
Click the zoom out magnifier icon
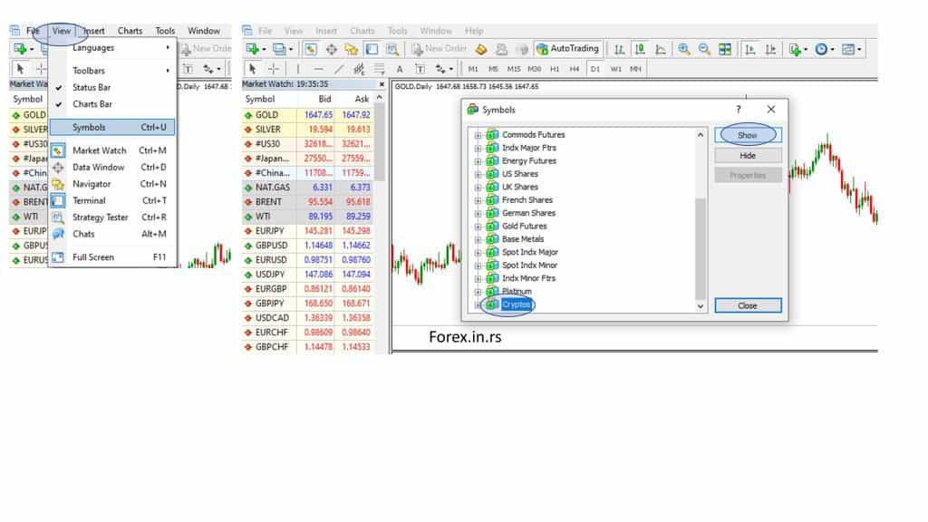pos(702,49)
